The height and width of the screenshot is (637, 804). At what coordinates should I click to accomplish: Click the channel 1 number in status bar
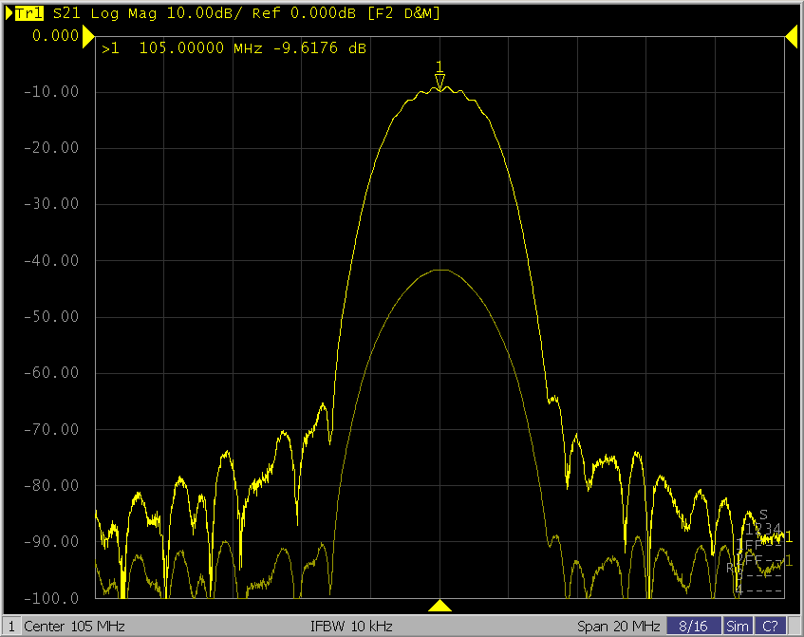tap(9, 627)
